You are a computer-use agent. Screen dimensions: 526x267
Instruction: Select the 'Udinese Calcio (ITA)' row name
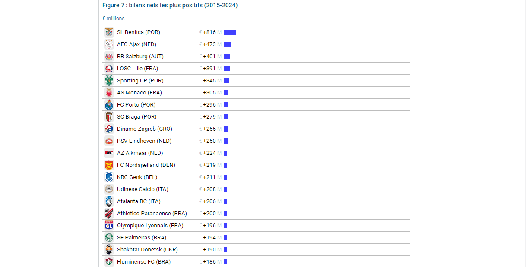143,189
